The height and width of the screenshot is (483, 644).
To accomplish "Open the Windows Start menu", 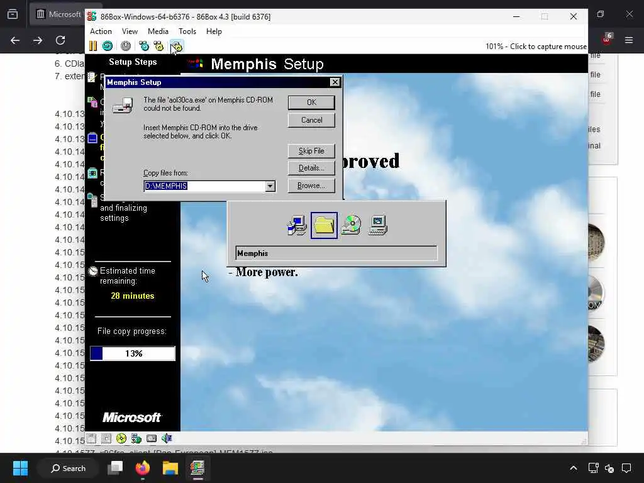I will (x=20, y=468).
